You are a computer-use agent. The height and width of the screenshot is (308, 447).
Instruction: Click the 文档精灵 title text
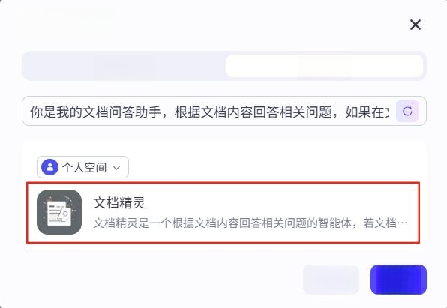(x=119, y=203)
